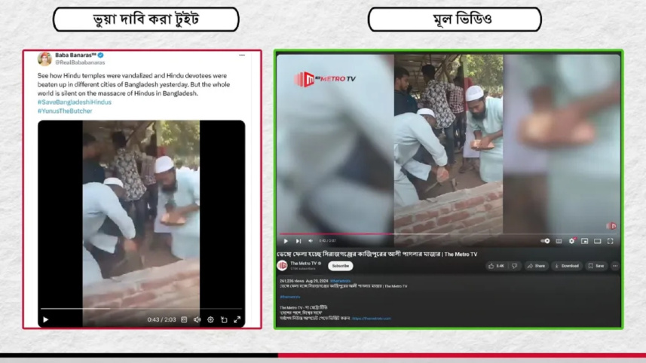646x363 pixels.
Task: Open more actions dots beside Save
Action: pyautogui.click(x=615, y=267)
